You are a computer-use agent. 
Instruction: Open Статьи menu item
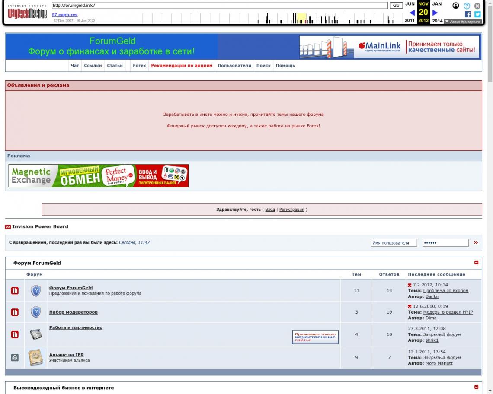pyautogui.click(x=115, y=66)
